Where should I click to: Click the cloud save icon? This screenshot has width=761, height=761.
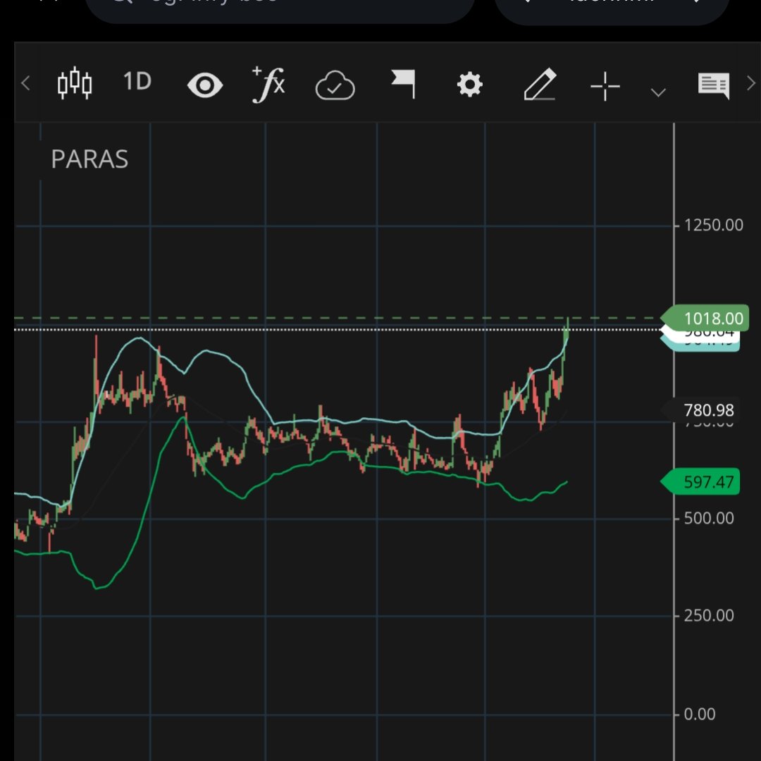(335, 85)
